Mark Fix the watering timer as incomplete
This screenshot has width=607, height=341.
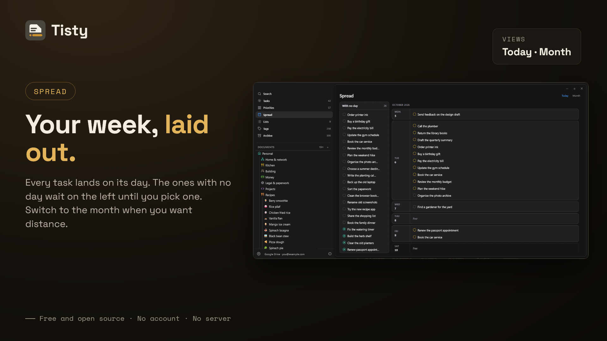point(344,229)
